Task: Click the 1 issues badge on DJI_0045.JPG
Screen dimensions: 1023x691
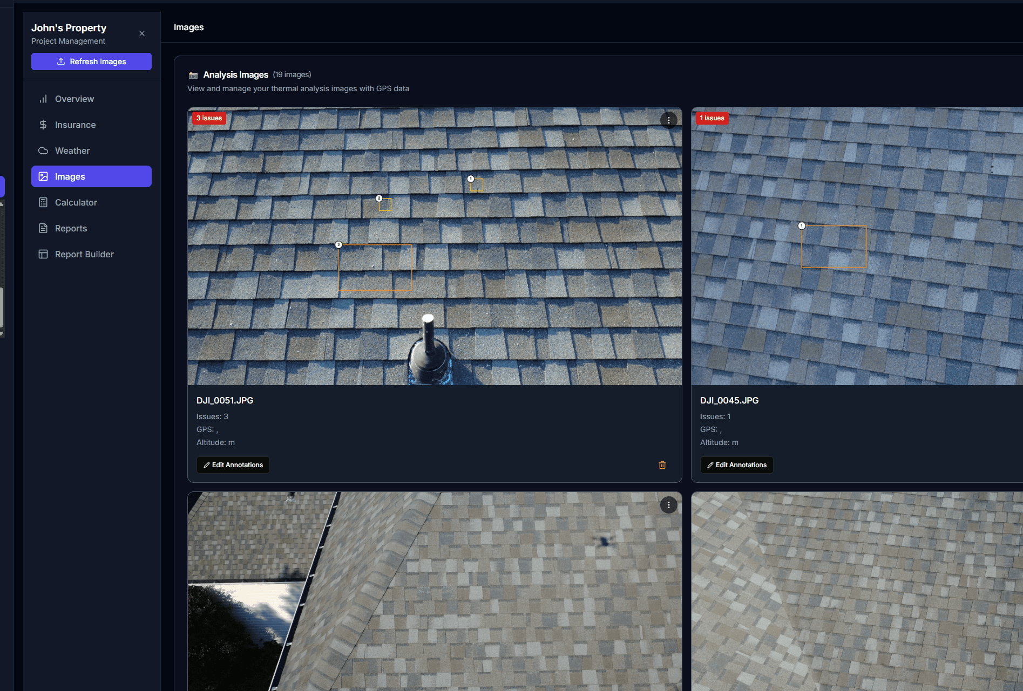Action: tap(712, 118)
